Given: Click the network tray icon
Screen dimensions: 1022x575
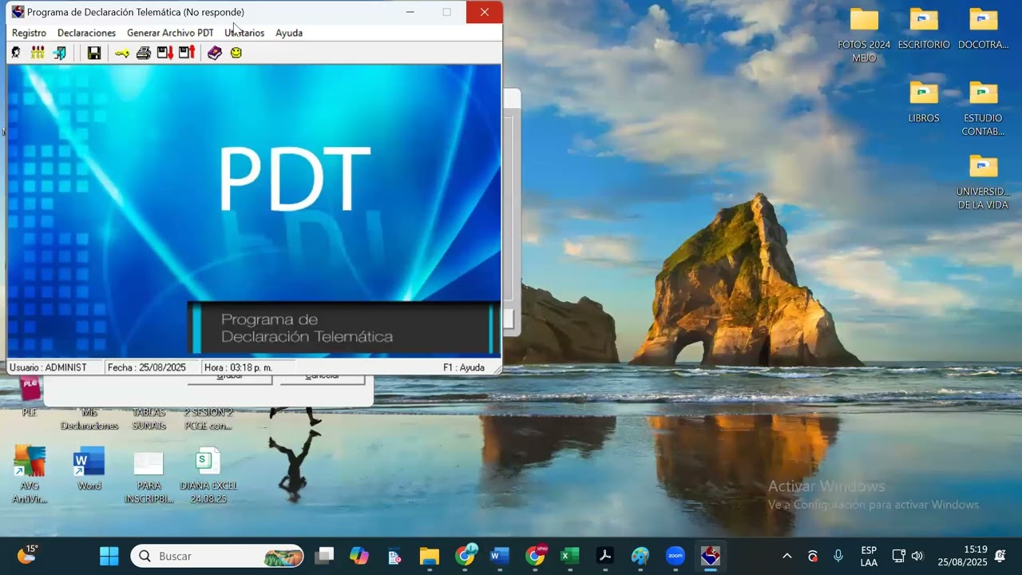Looking at the screenshot, I should 898,556.
